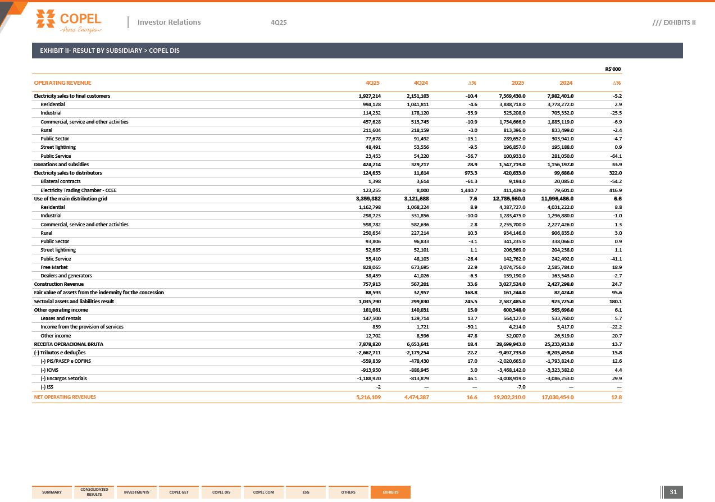Open the Summary navigation tab

pyautogui.click(x=52, y=492)
